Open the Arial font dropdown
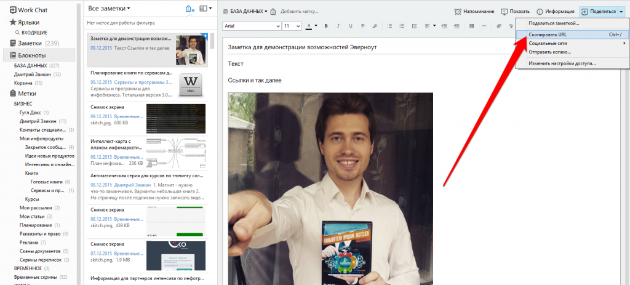 tap(252, 26)
